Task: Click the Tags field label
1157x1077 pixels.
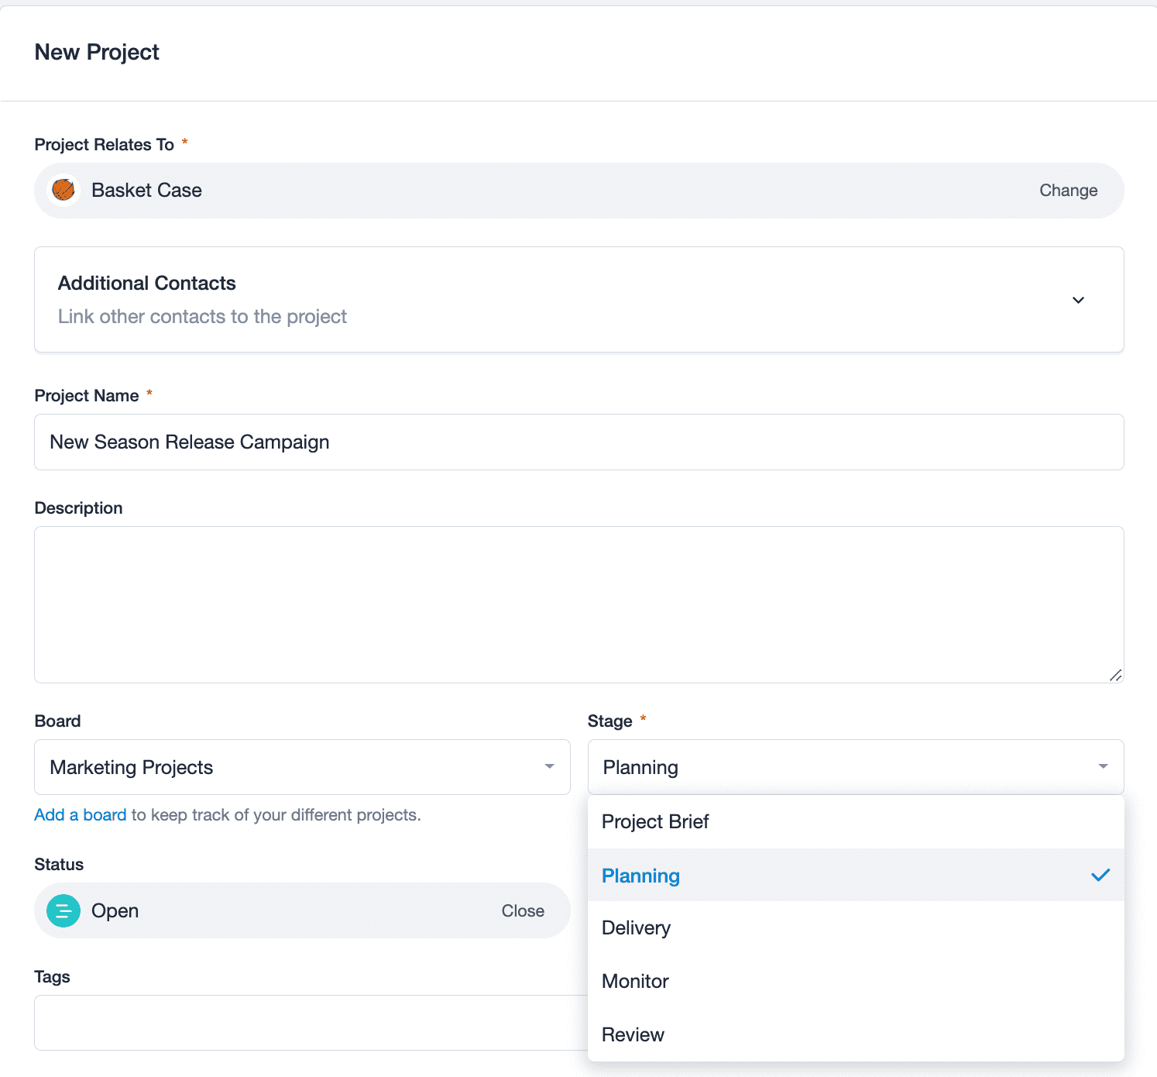Action: [x=53, y=977]
